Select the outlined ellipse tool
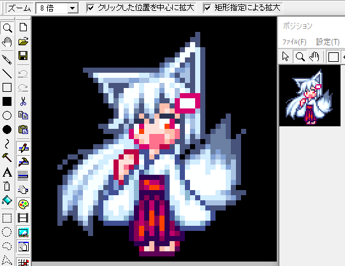Image resolution: width=345 pixels, height=266 pixels. 7,115
